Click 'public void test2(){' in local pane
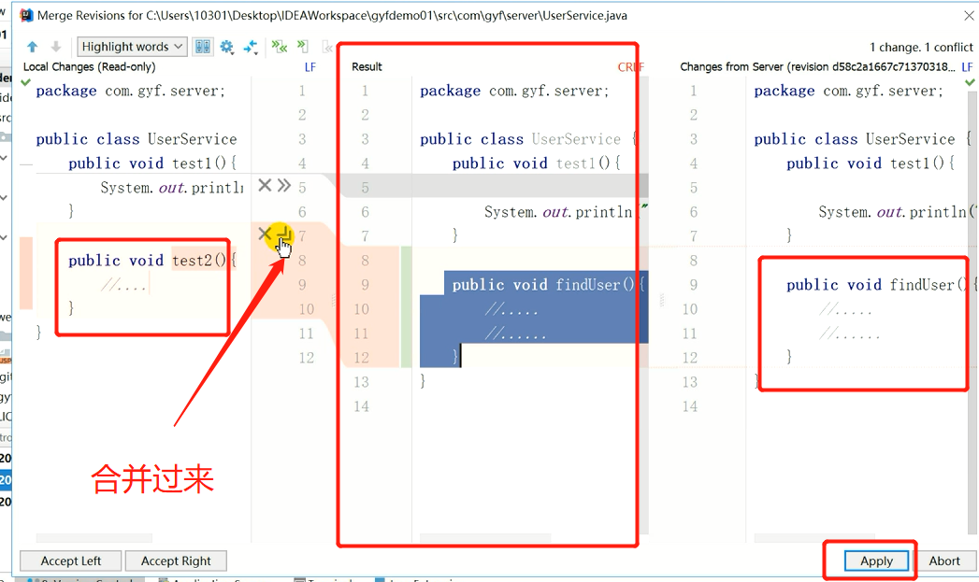 [x=152, y=260]
